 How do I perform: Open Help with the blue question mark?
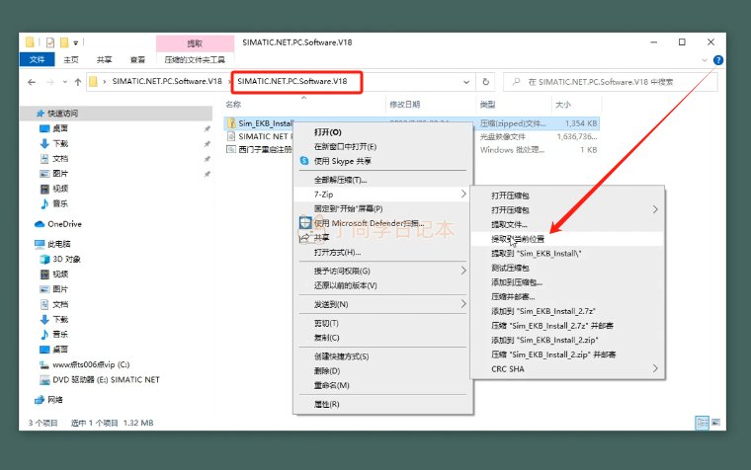click(718, 60)
